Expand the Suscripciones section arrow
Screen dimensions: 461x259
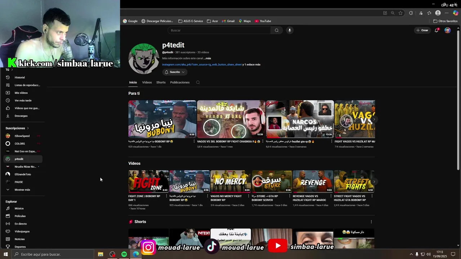28,128
